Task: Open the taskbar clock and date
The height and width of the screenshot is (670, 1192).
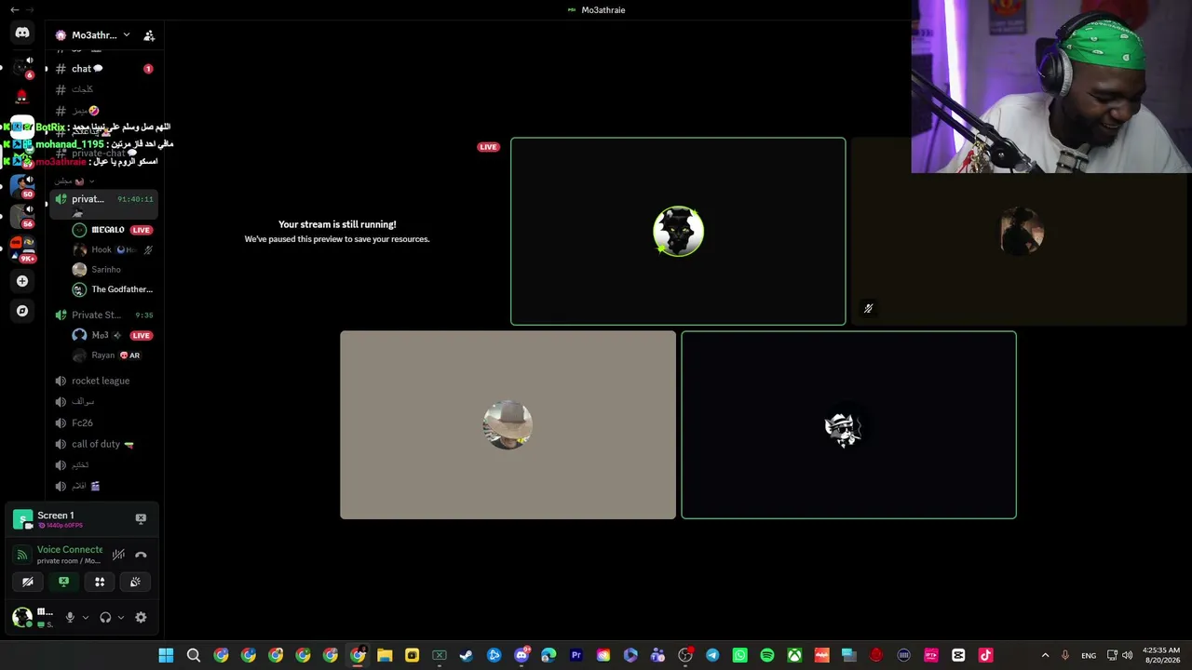Action: (x=1161, y=655)
